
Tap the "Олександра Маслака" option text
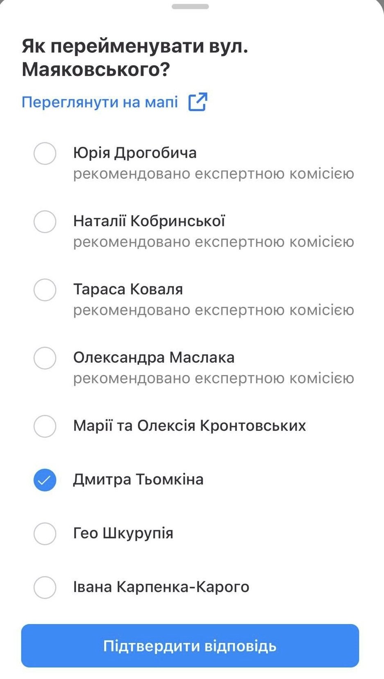pos(154,357)
